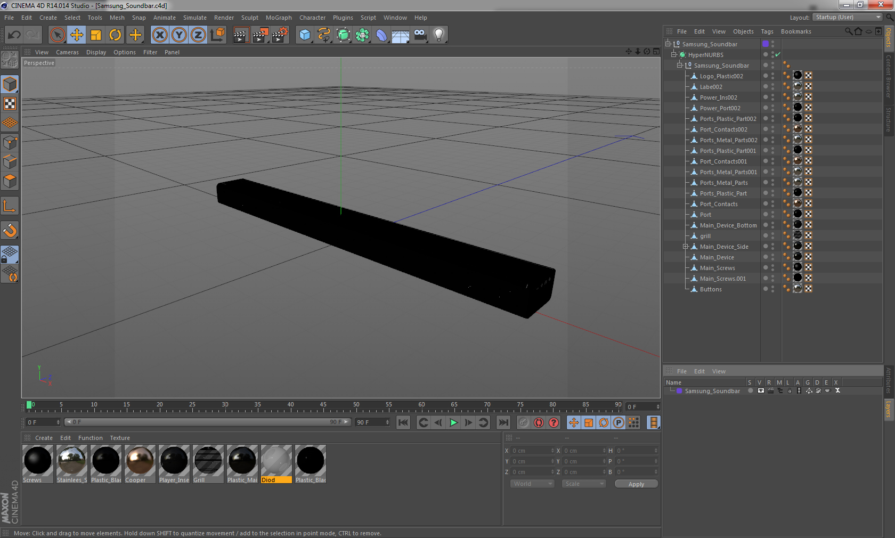Image resolution: width=895 pixels, height=538 pixels.
Task: Open viewport Display menu
Action: point(96,52)
